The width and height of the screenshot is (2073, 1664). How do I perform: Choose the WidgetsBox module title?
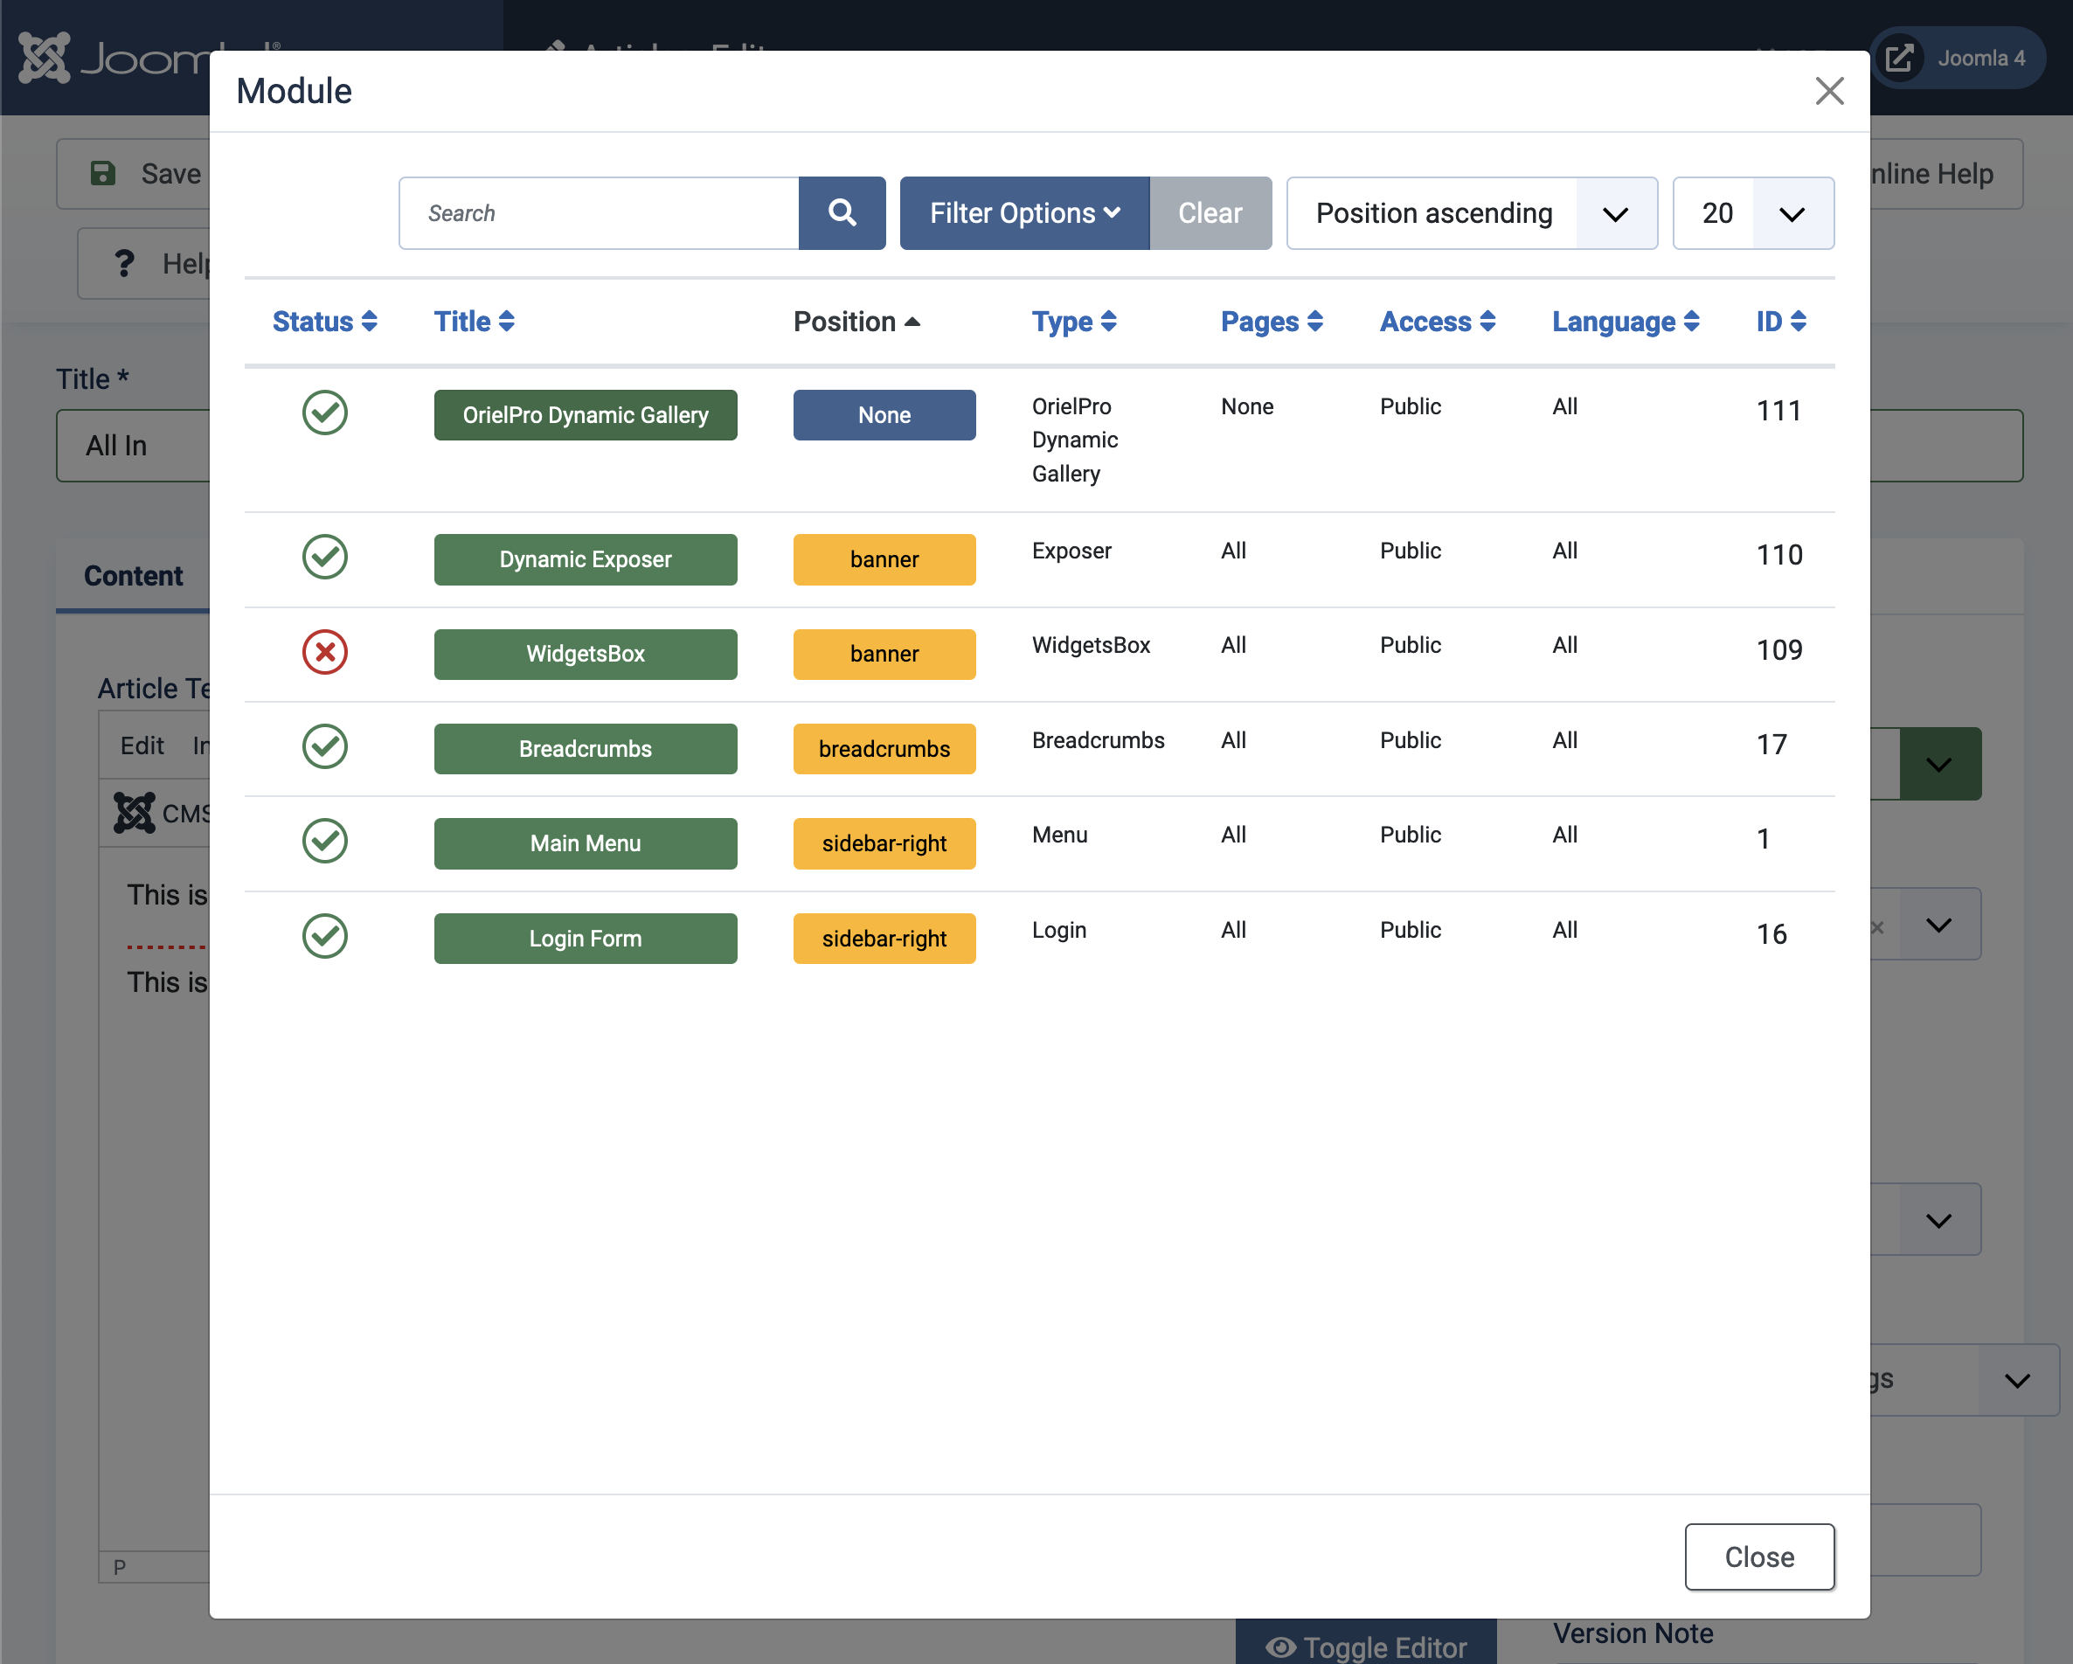click(586, 654)
